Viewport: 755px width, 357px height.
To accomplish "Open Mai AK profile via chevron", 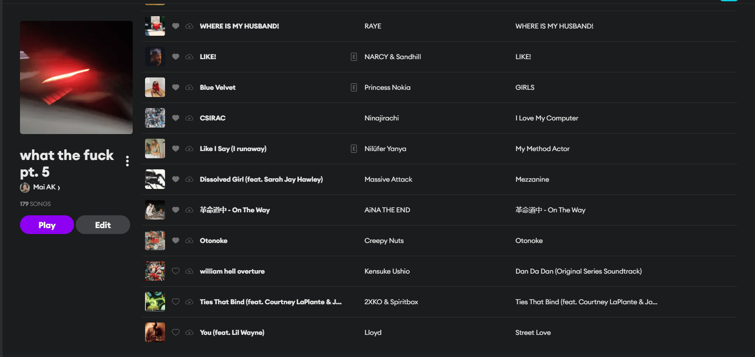I will pos(59,188).
